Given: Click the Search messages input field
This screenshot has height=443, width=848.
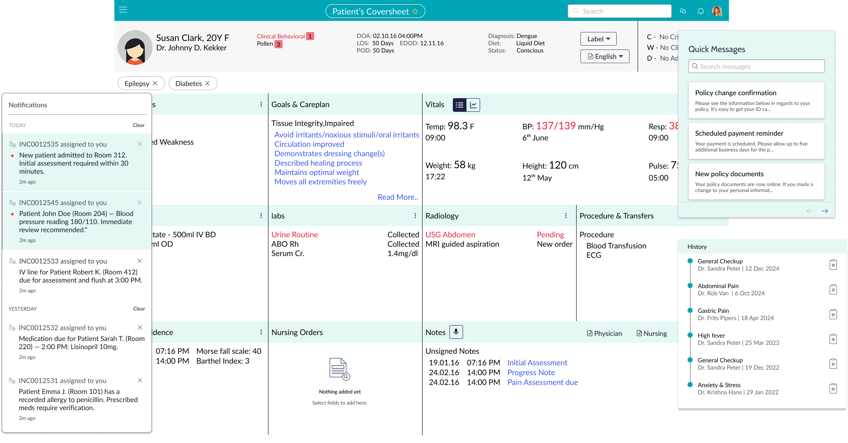Looking at the screenshot, I should point(756,67).
